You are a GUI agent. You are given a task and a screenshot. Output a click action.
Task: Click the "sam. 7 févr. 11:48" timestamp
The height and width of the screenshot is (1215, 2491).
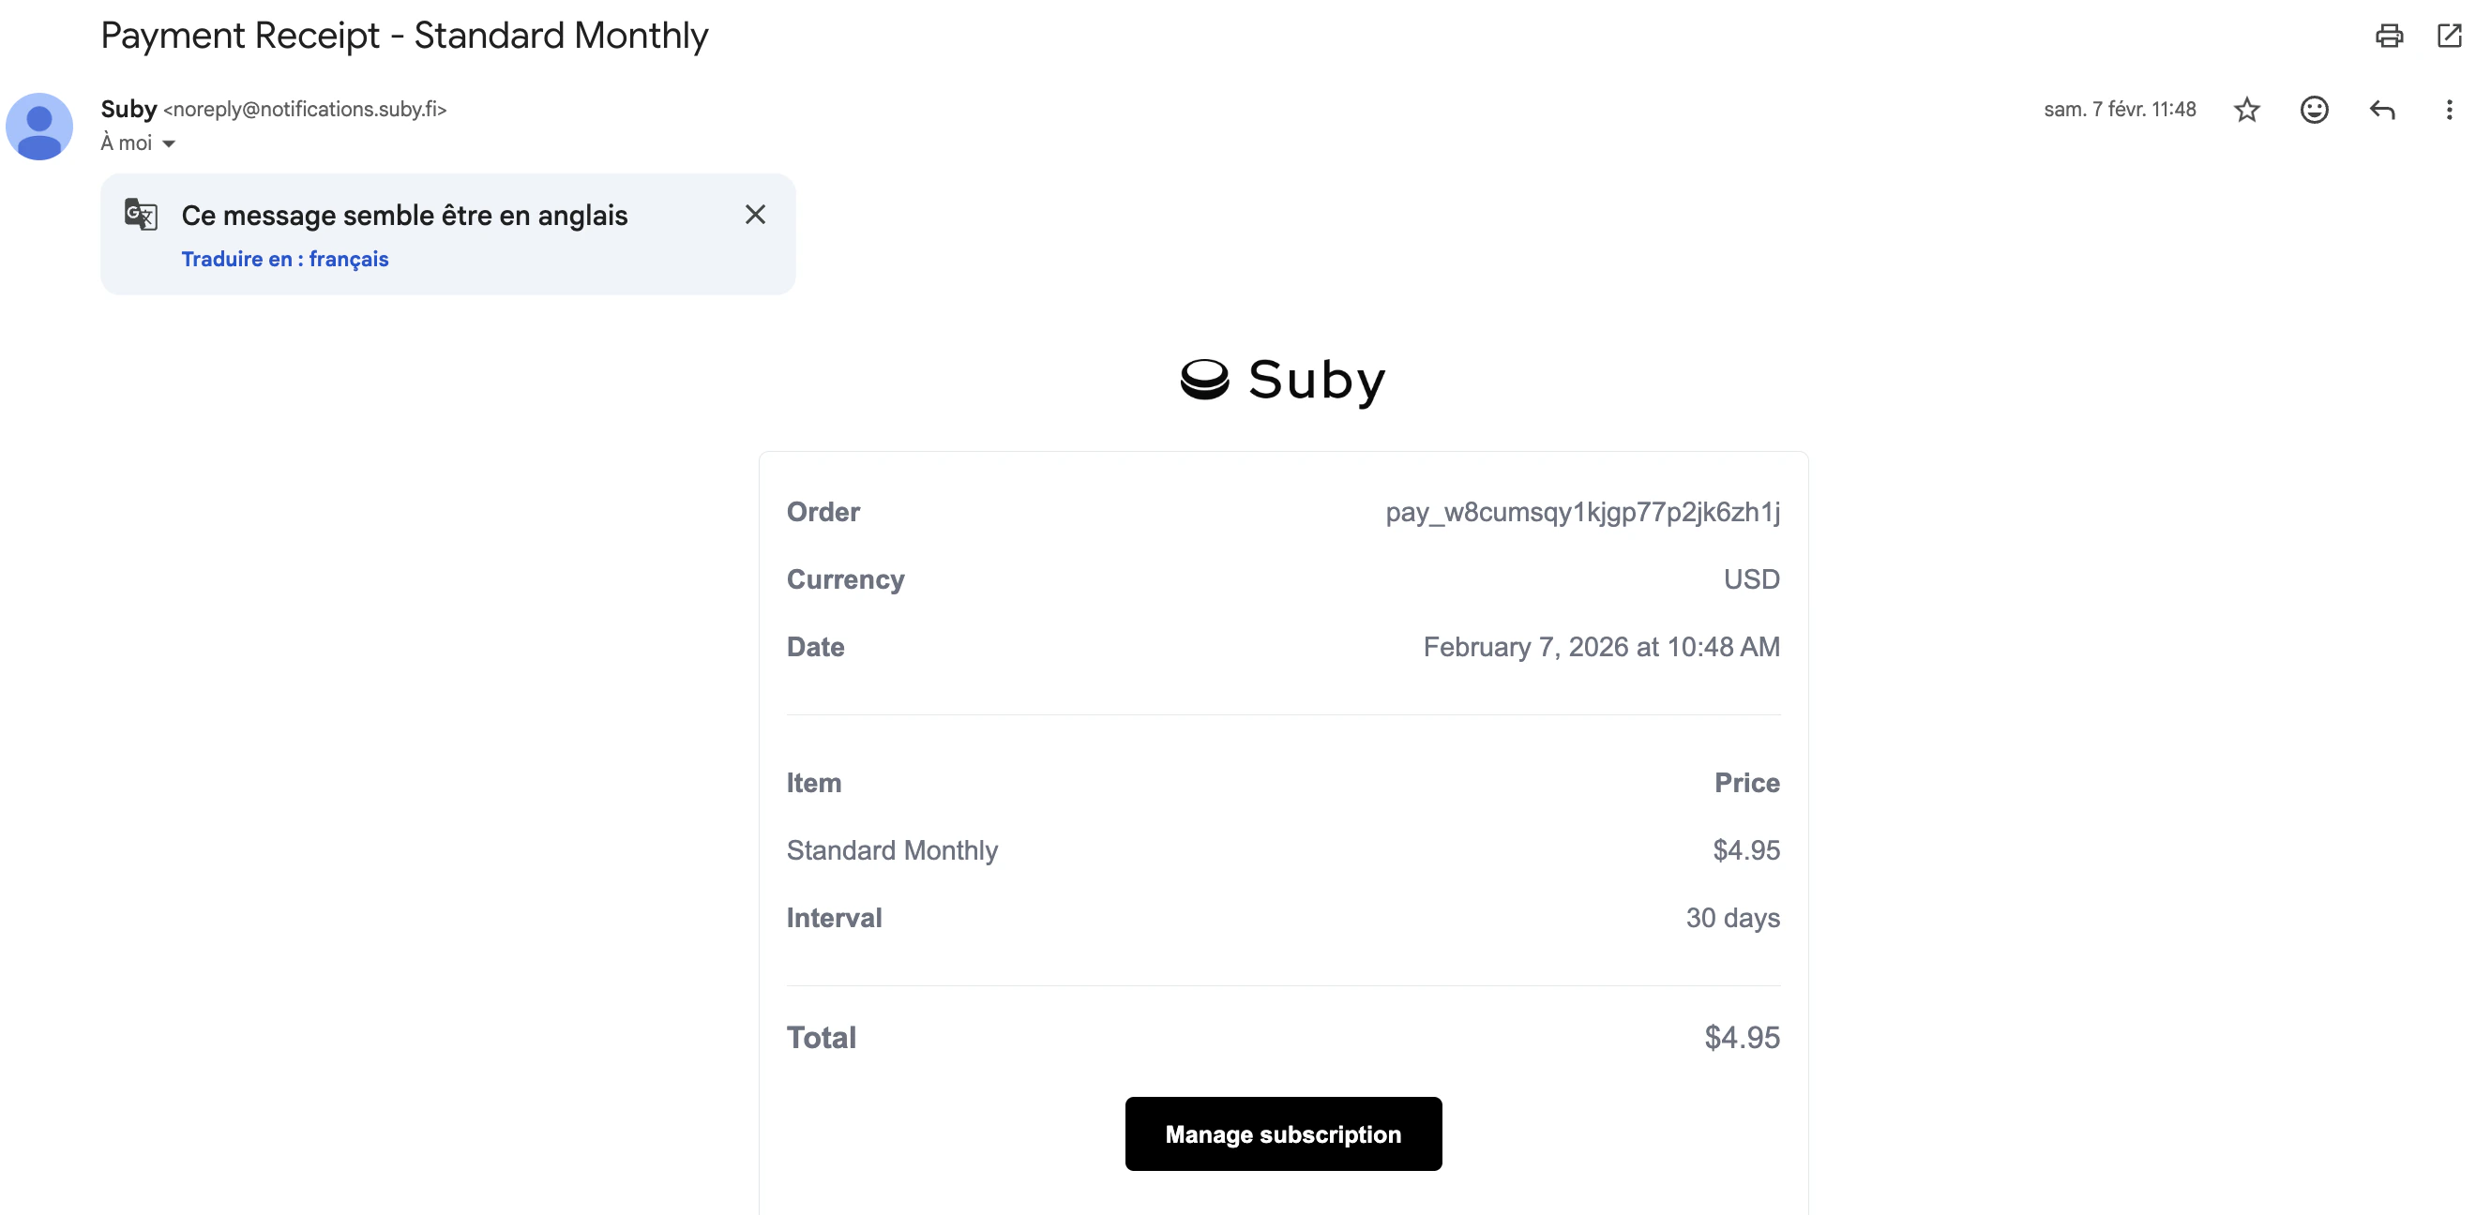[x=2119, y=110]
